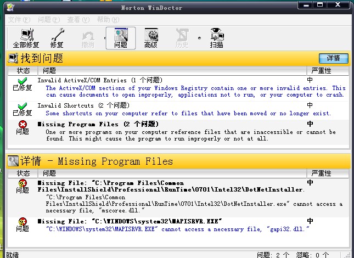The height and width of the screenshot is (258, 354).
Task: Click the 就绪 status bar text
Action: coord(12,255)
